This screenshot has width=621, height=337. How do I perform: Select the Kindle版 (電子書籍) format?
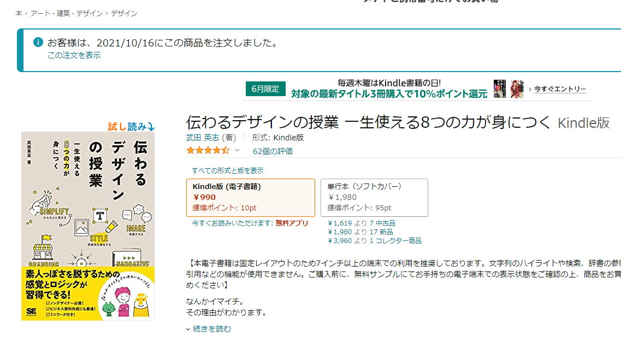click(x=251, y=198)
